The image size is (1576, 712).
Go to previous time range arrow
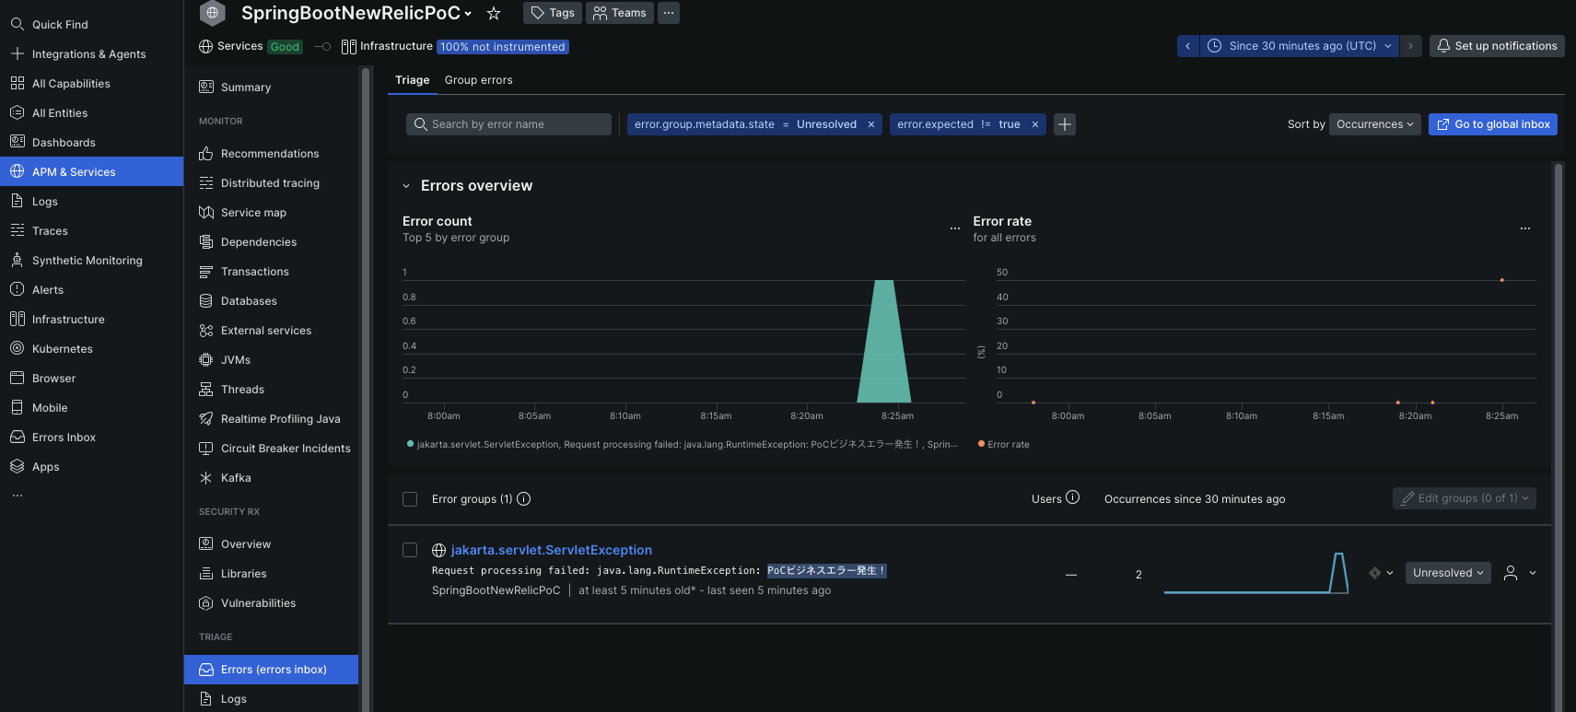click(1188, 46)
